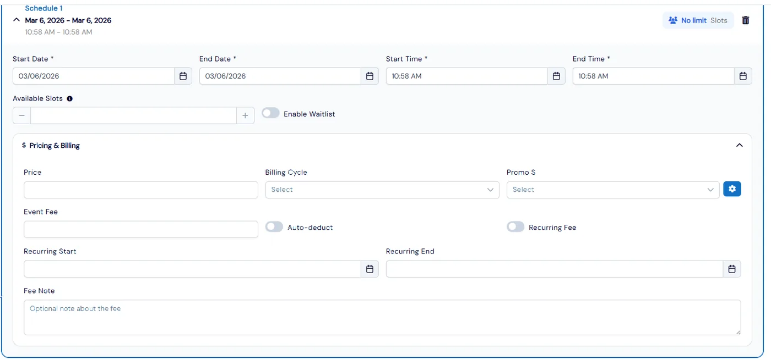Click the End Time input field
The height and width of the screenshot is (360, 771).
tap(654, 76)
